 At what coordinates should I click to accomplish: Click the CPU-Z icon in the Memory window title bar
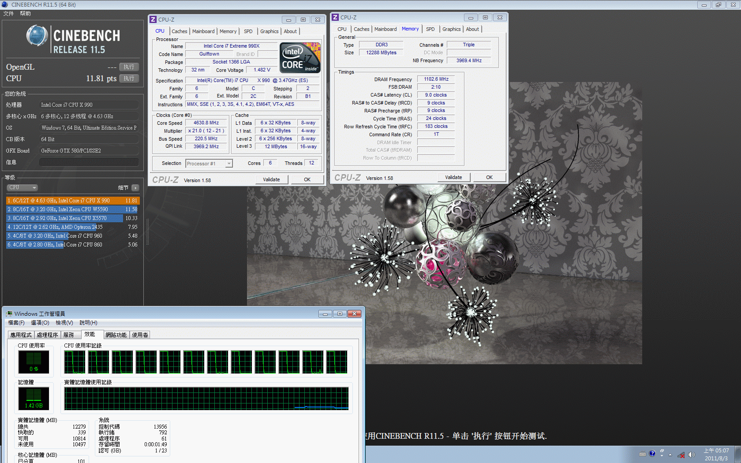point(335,17)
